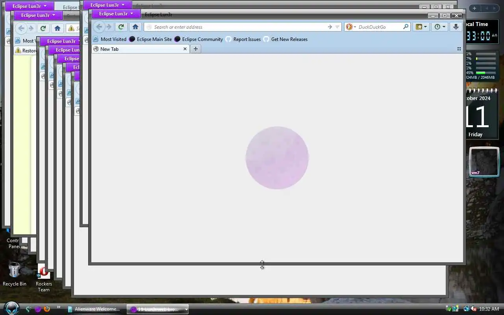Click the Forward arrow in front window
This screenshot has width=504, height=315.
tap(109, 27)
